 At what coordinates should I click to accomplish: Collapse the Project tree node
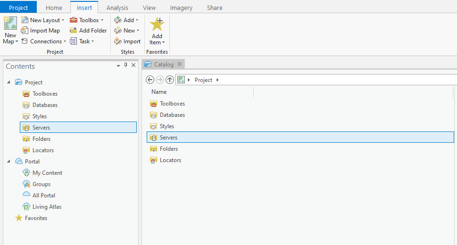coord(9,82)
